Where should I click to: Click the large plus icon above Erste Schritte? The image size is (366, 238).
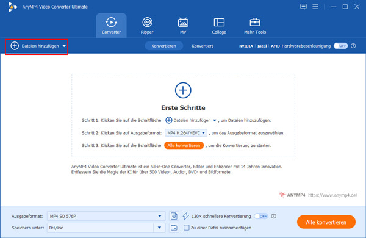point(183,90)
